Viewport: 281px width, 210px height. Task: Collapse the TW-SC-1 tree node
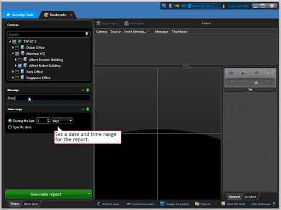tap(10, 41)
